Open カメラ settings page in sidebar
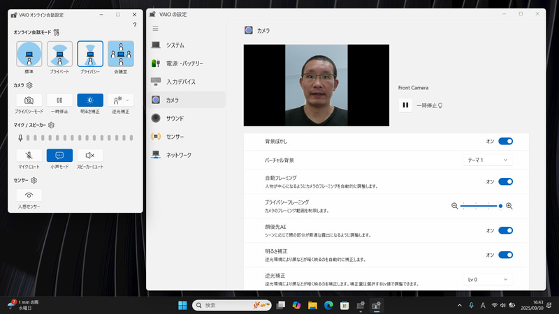559x314 pixels. click(x=187, y=100)
